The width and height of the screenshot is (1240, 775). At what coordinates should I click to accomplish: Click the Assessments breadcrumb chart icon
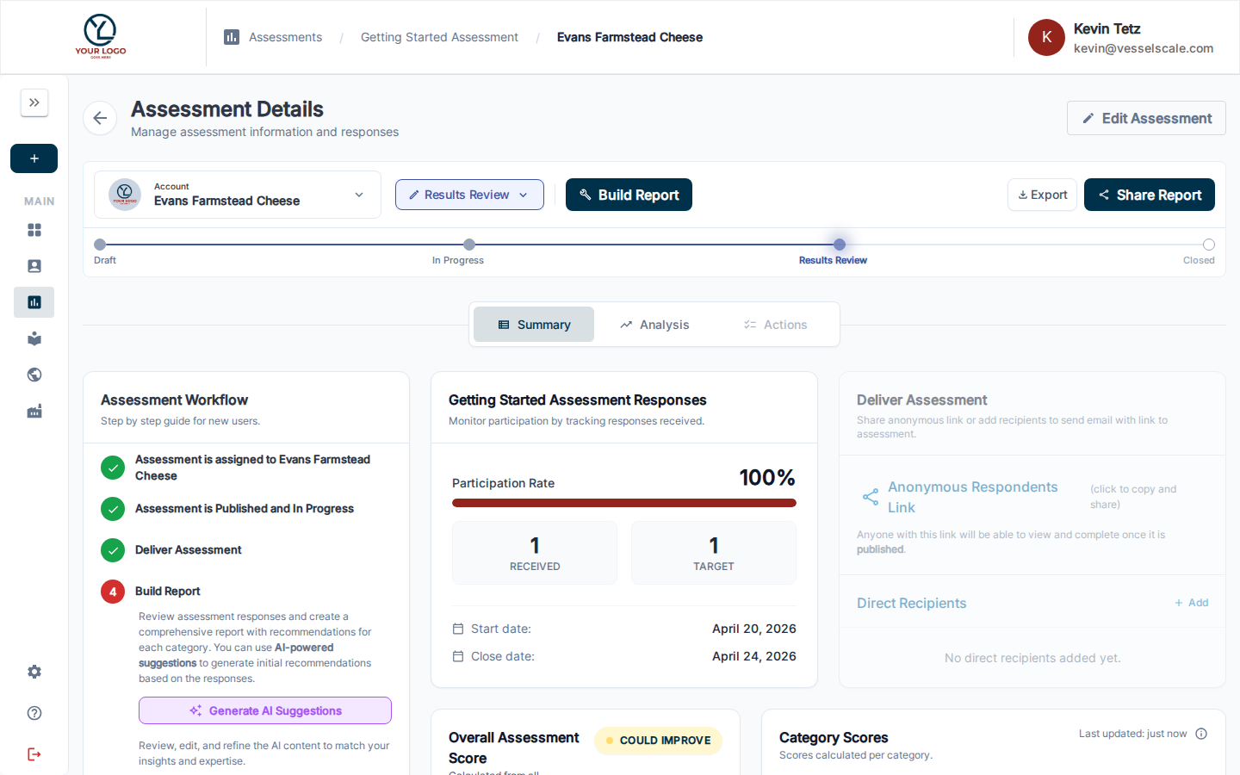click(232, 37)
